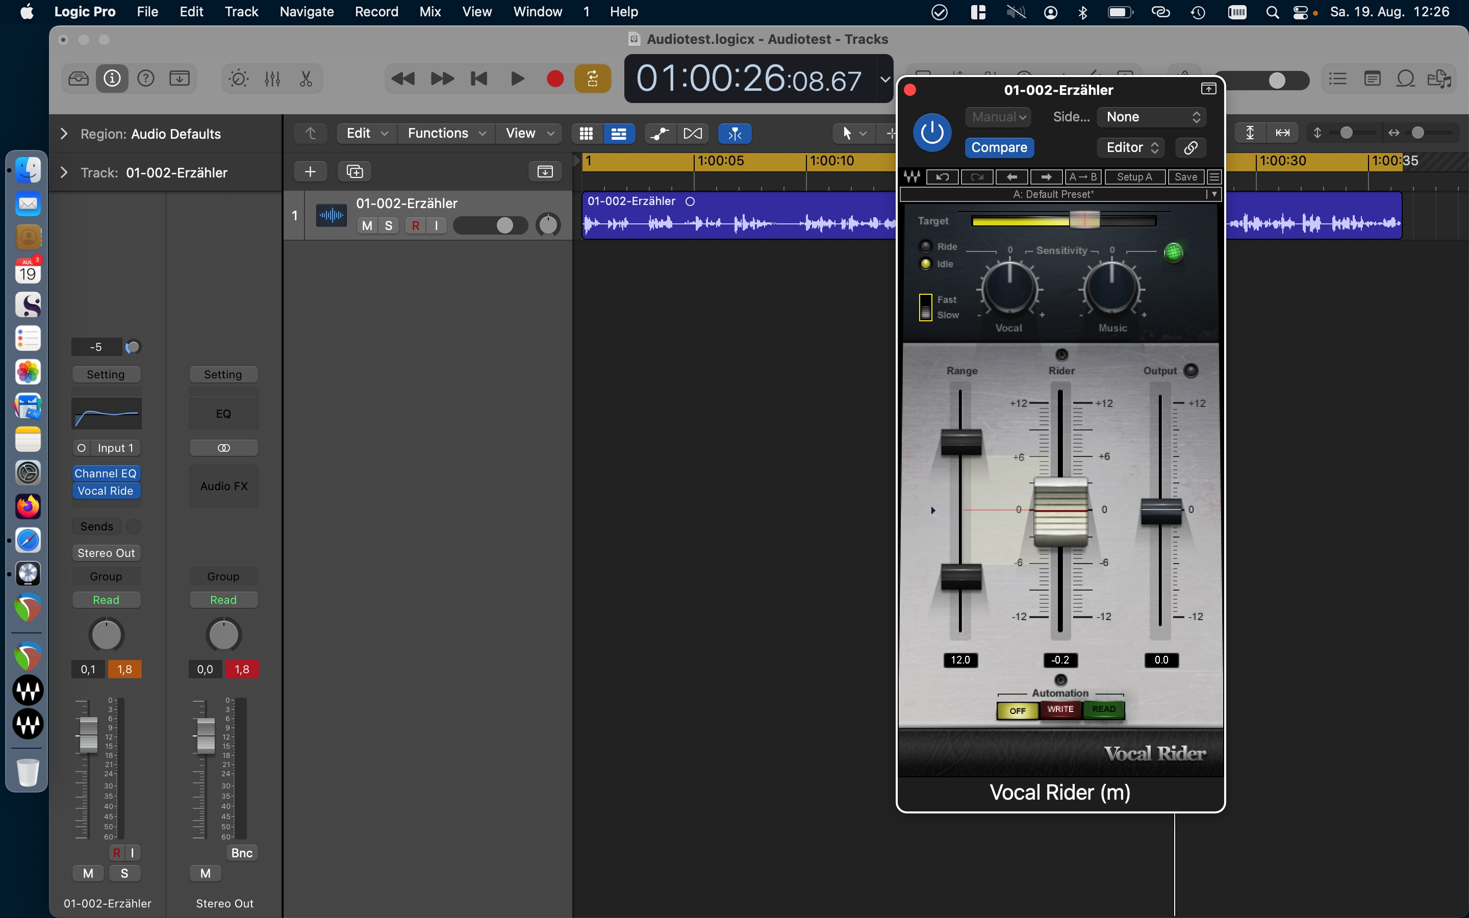The width and height of the screenshot is (1469, 918).
Task: Toggle the Inspector info button
Action: (112, 79)
